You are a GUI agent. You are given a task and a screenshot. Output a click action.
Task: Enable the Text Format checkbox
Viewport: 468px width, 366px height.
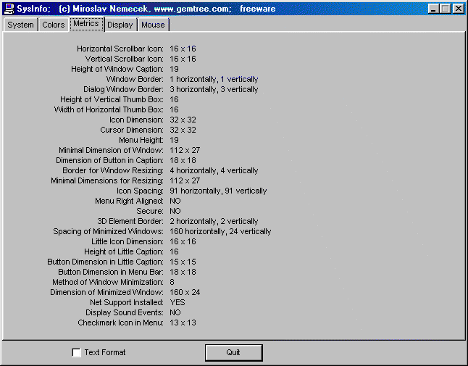tap(77, 353)
